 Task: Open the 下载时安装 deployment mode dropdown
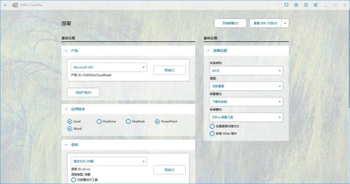(246, 102)
